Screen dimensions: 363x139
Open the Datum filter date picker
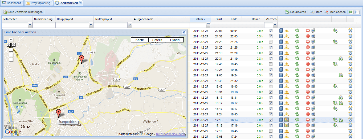pyautogui.click(x=209, y=25)
